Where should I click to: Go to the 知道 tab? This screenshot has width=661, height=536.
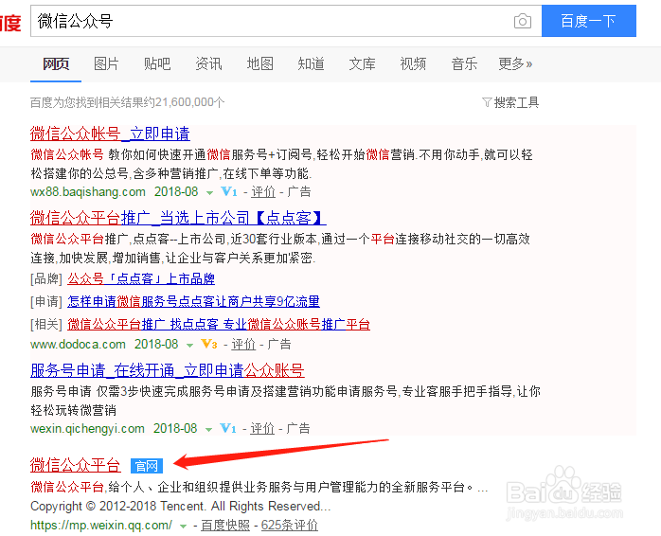click(x=311, y=64)
